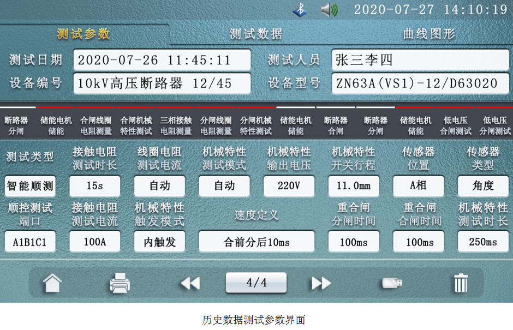Click the USB drive export icon
The height and width of the screenshot is (330, 513).
coord(392,283)
